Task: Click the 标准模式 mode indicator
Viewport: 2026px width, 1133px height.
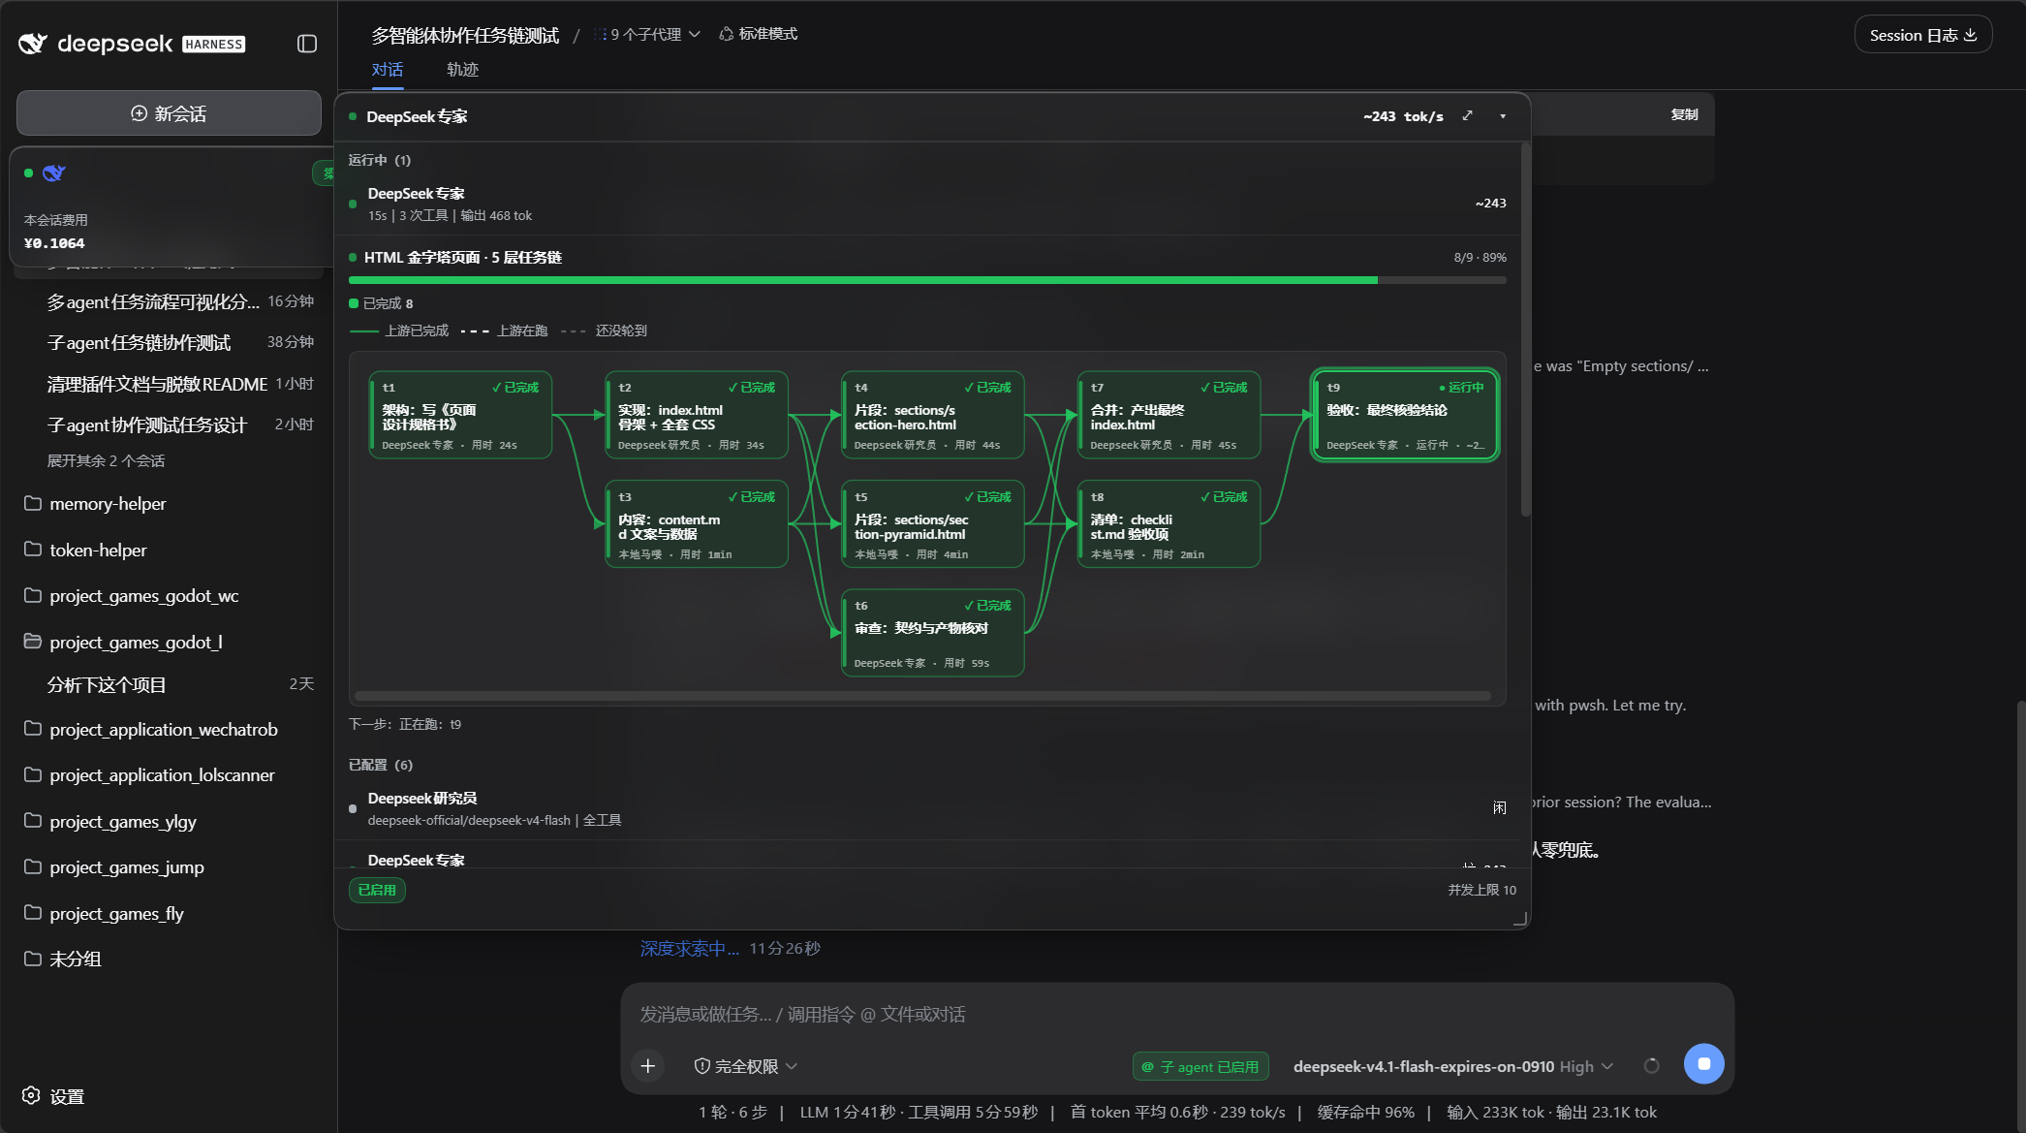Action: pos(759,34)
